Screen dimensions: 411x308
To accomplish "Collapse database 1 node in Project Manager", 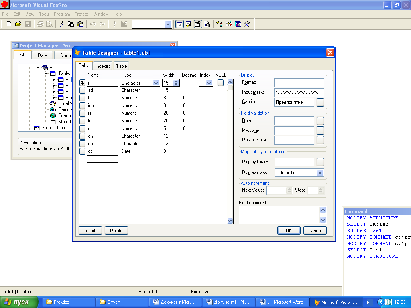I will [37, 67].
